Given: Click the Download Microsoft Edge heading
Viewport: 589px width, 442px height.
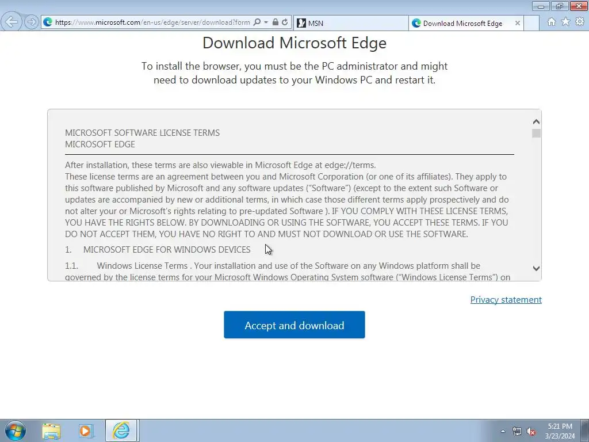Looking at the screenshot, I should [294, 43].
